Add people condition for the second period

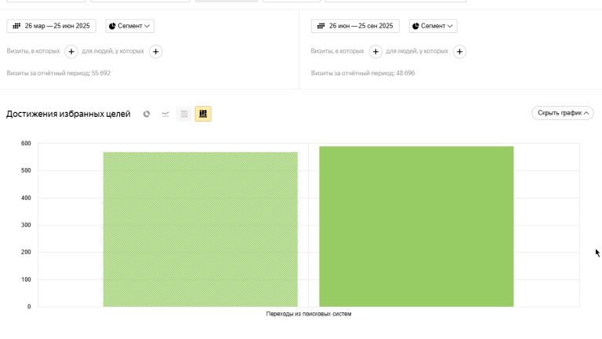click(459, 52)
